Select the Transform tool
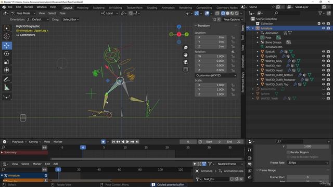Screen dimensions: 333x187 [7, 70]
